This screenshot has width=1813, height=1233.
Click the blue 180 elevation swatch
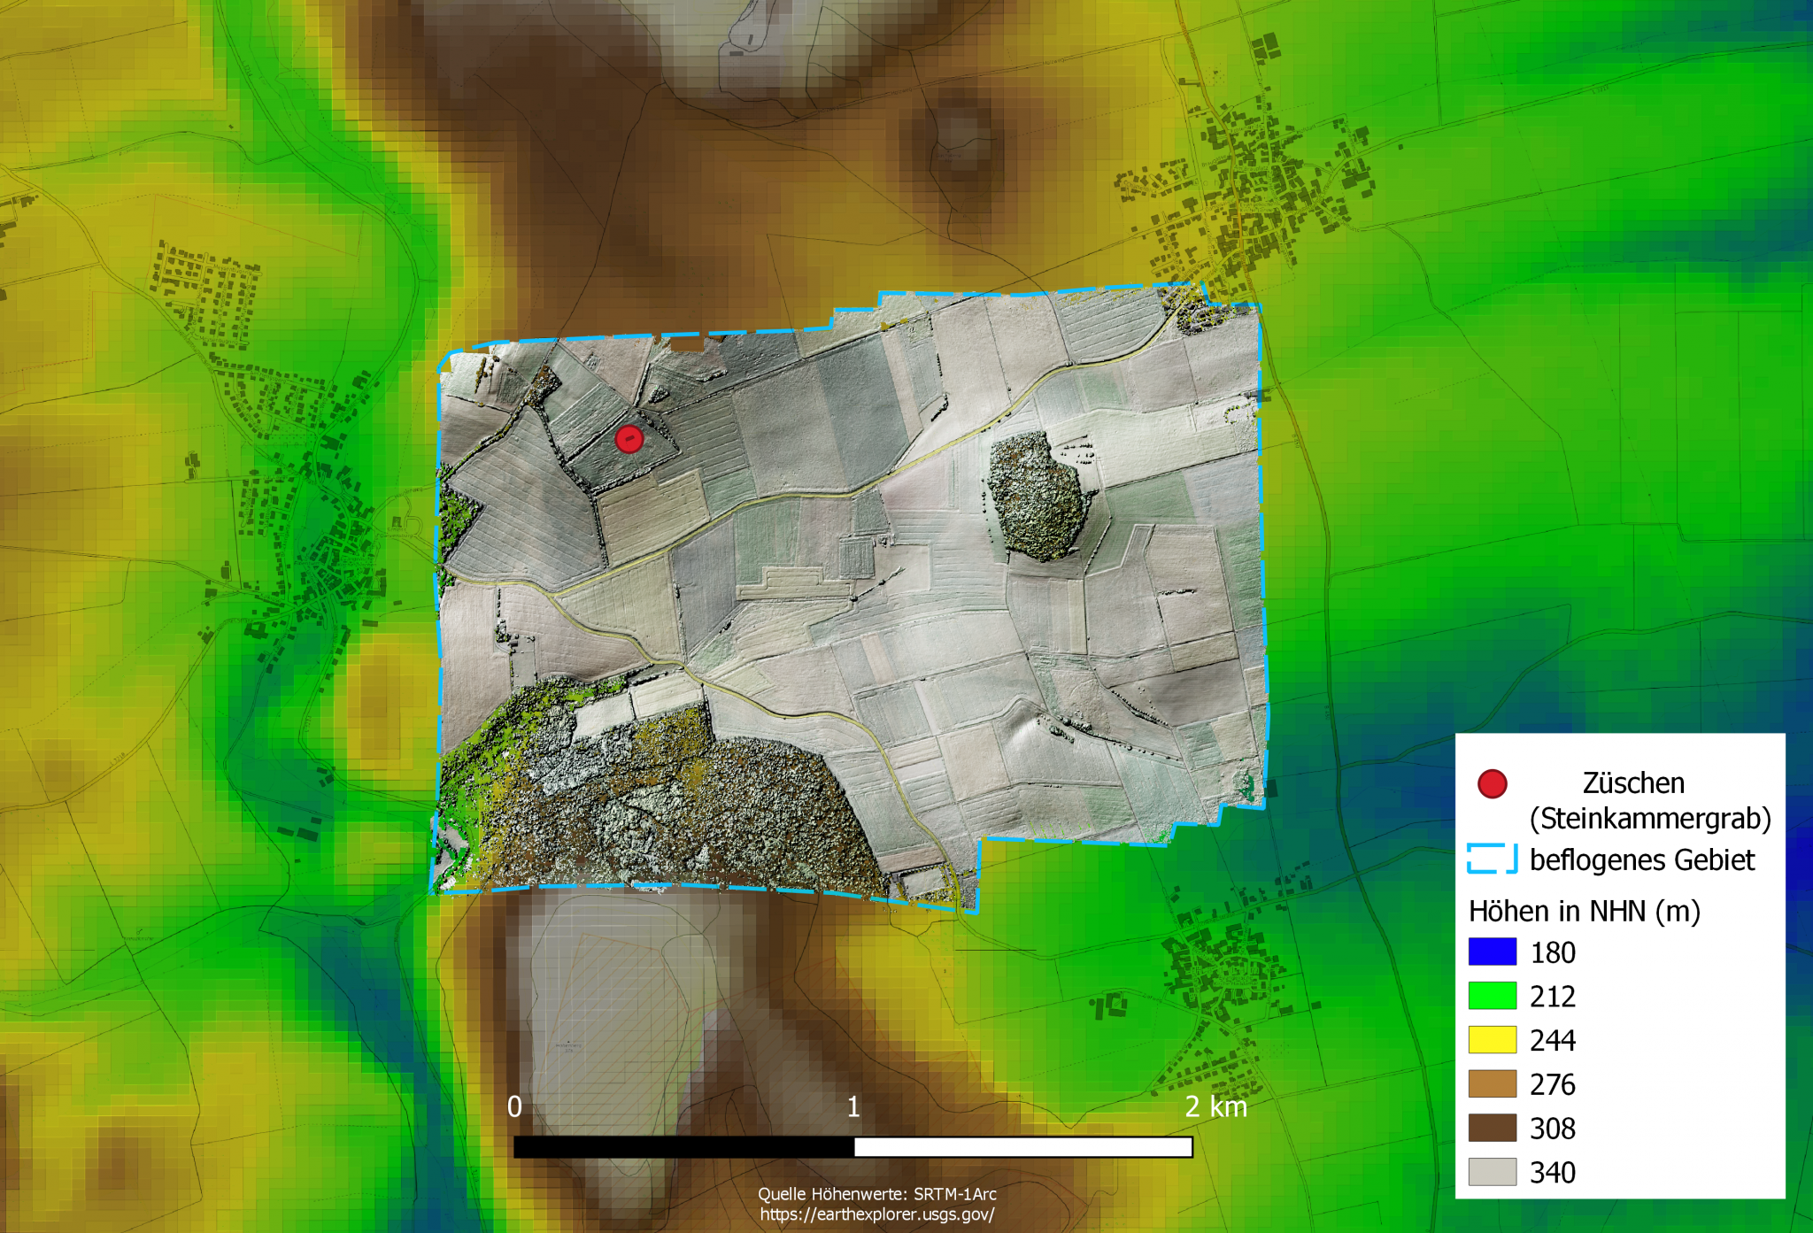click(x=1493, y=952)
